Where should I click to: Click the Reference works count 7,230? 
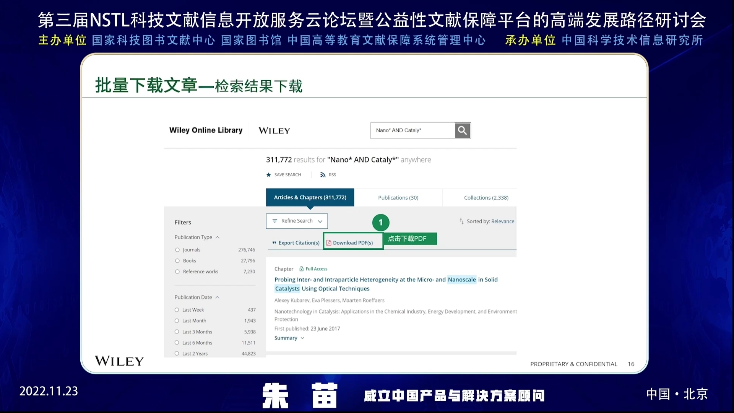coord(249,272)
